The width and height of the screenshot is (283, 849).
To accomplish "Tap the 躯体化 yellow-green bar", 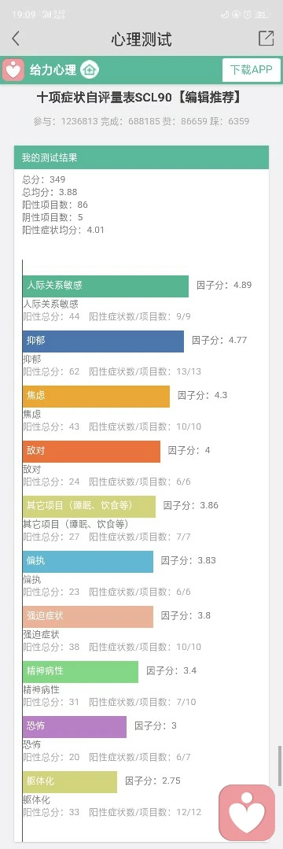I will tap(70, 782).
